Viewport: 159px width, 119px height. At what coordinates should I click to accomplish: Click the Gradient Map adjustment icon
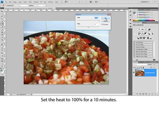148,38
